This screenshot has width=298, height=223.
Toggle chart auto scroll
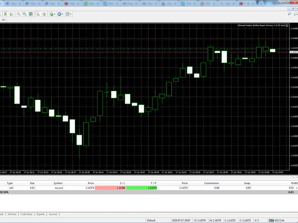pyautogui.click(x=38, y=14)
